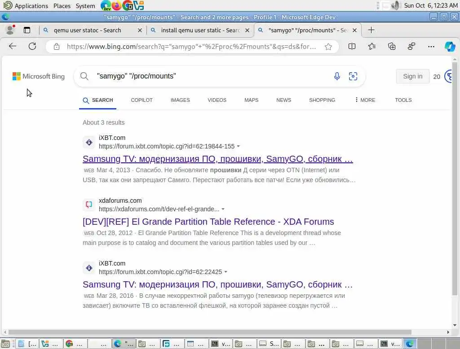Click the iXBT favicon of the first result
This screenshot has width=460, height=349.
[89, 142]
